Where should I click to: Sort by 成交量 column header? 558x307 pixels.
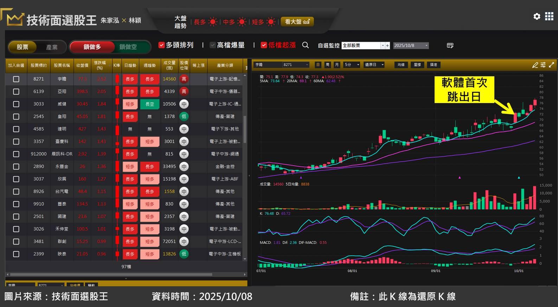[169, 65]
